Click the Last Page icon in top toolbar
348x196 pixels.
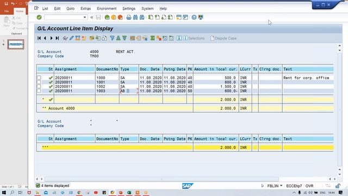pos(170,17)
